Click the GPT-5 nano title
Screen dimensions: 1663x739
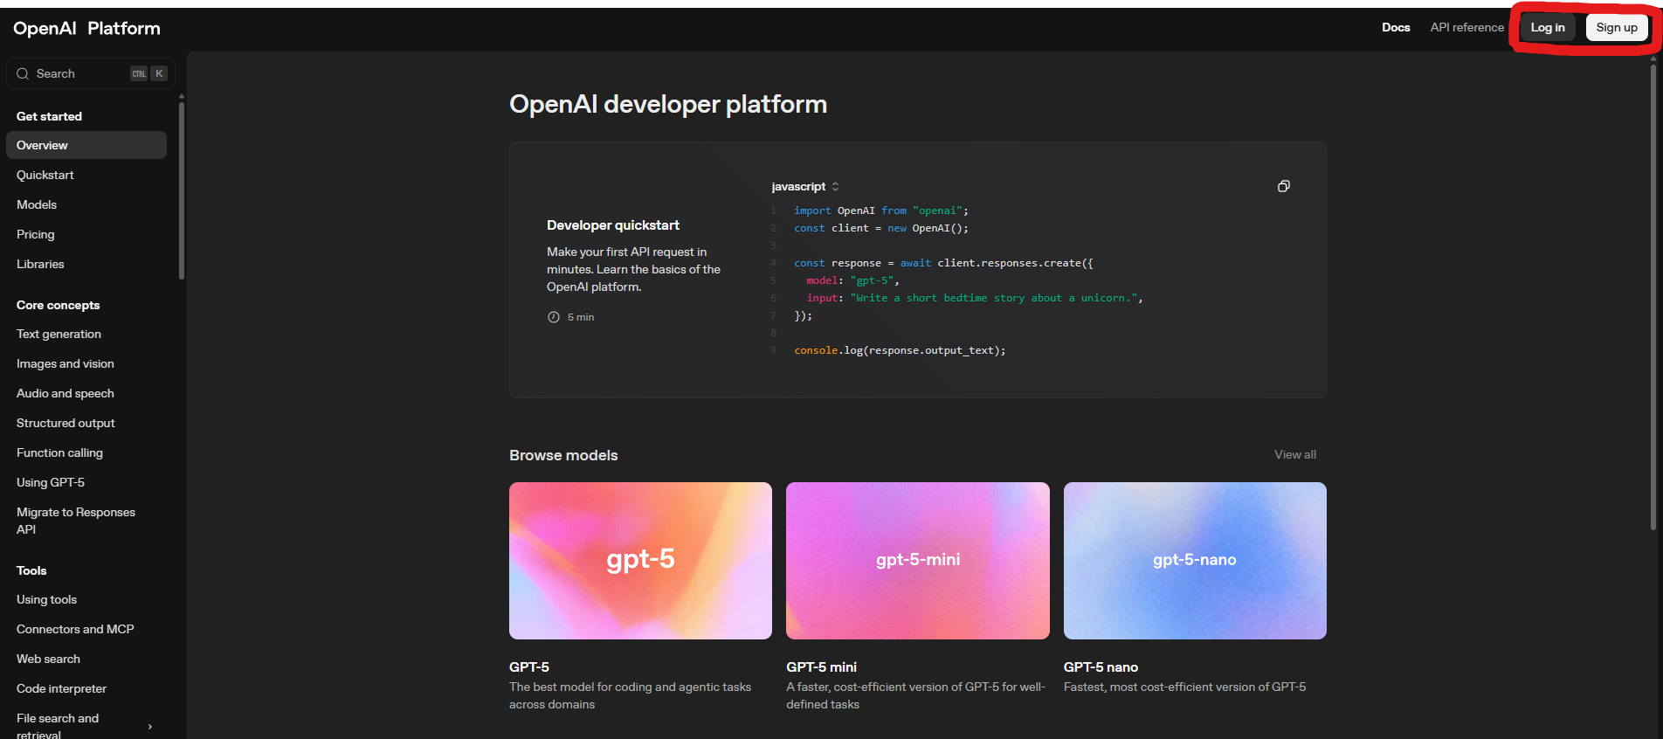pyautogui.click(x=1101, y=666)
